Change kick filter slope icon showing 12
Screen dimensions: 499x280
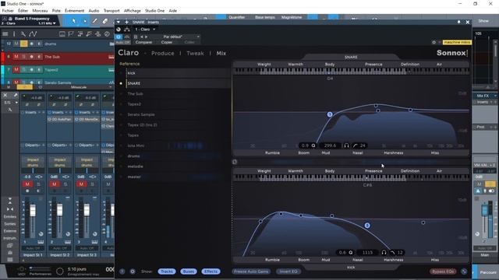tap(393, 252)
